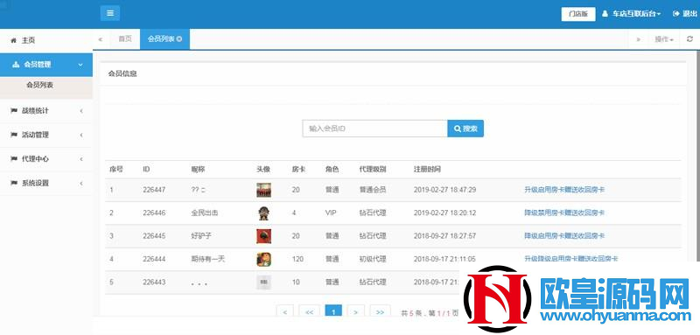Click 退出 to log out
The height and width of the screenshot is (335, 700).
tap(685, 14)
